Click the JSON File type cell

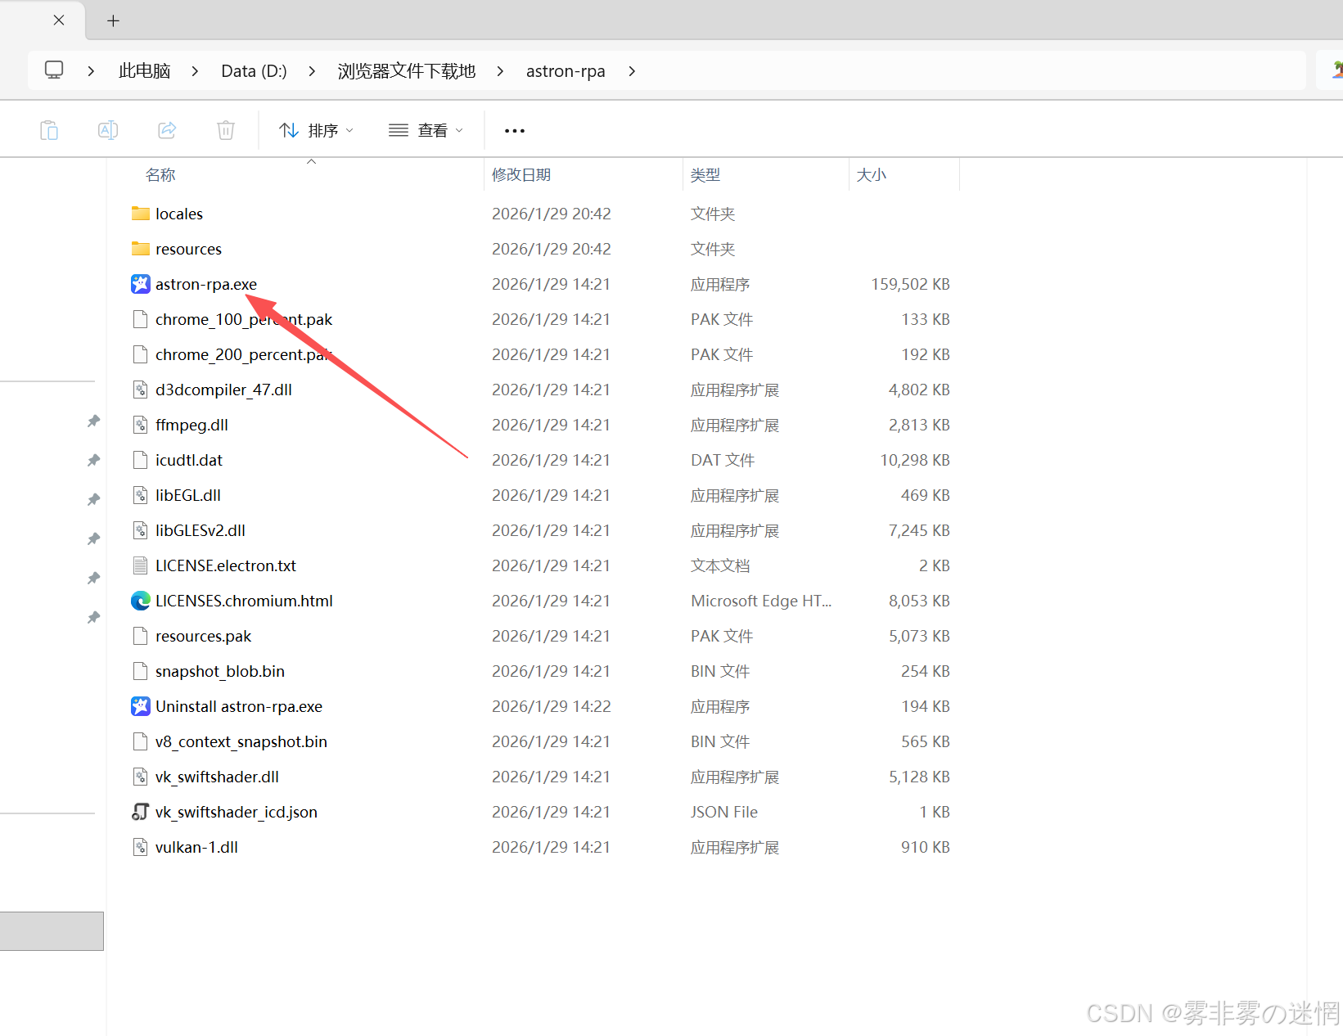click(x=724, y=812)
